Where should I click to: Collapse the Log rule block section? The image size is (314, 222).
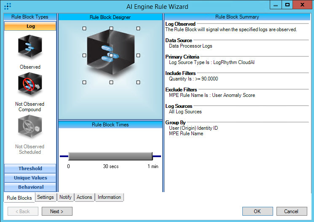coord(30,26)
